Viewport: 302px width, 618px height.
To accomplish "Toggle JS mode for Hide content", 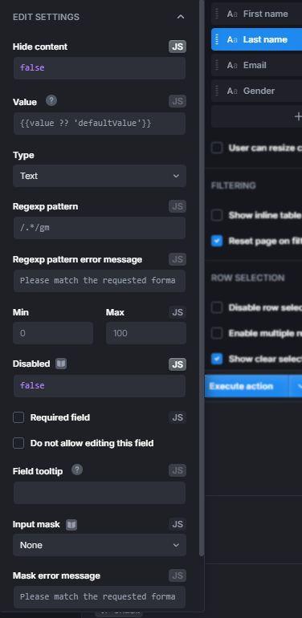I will pos(178,47).
